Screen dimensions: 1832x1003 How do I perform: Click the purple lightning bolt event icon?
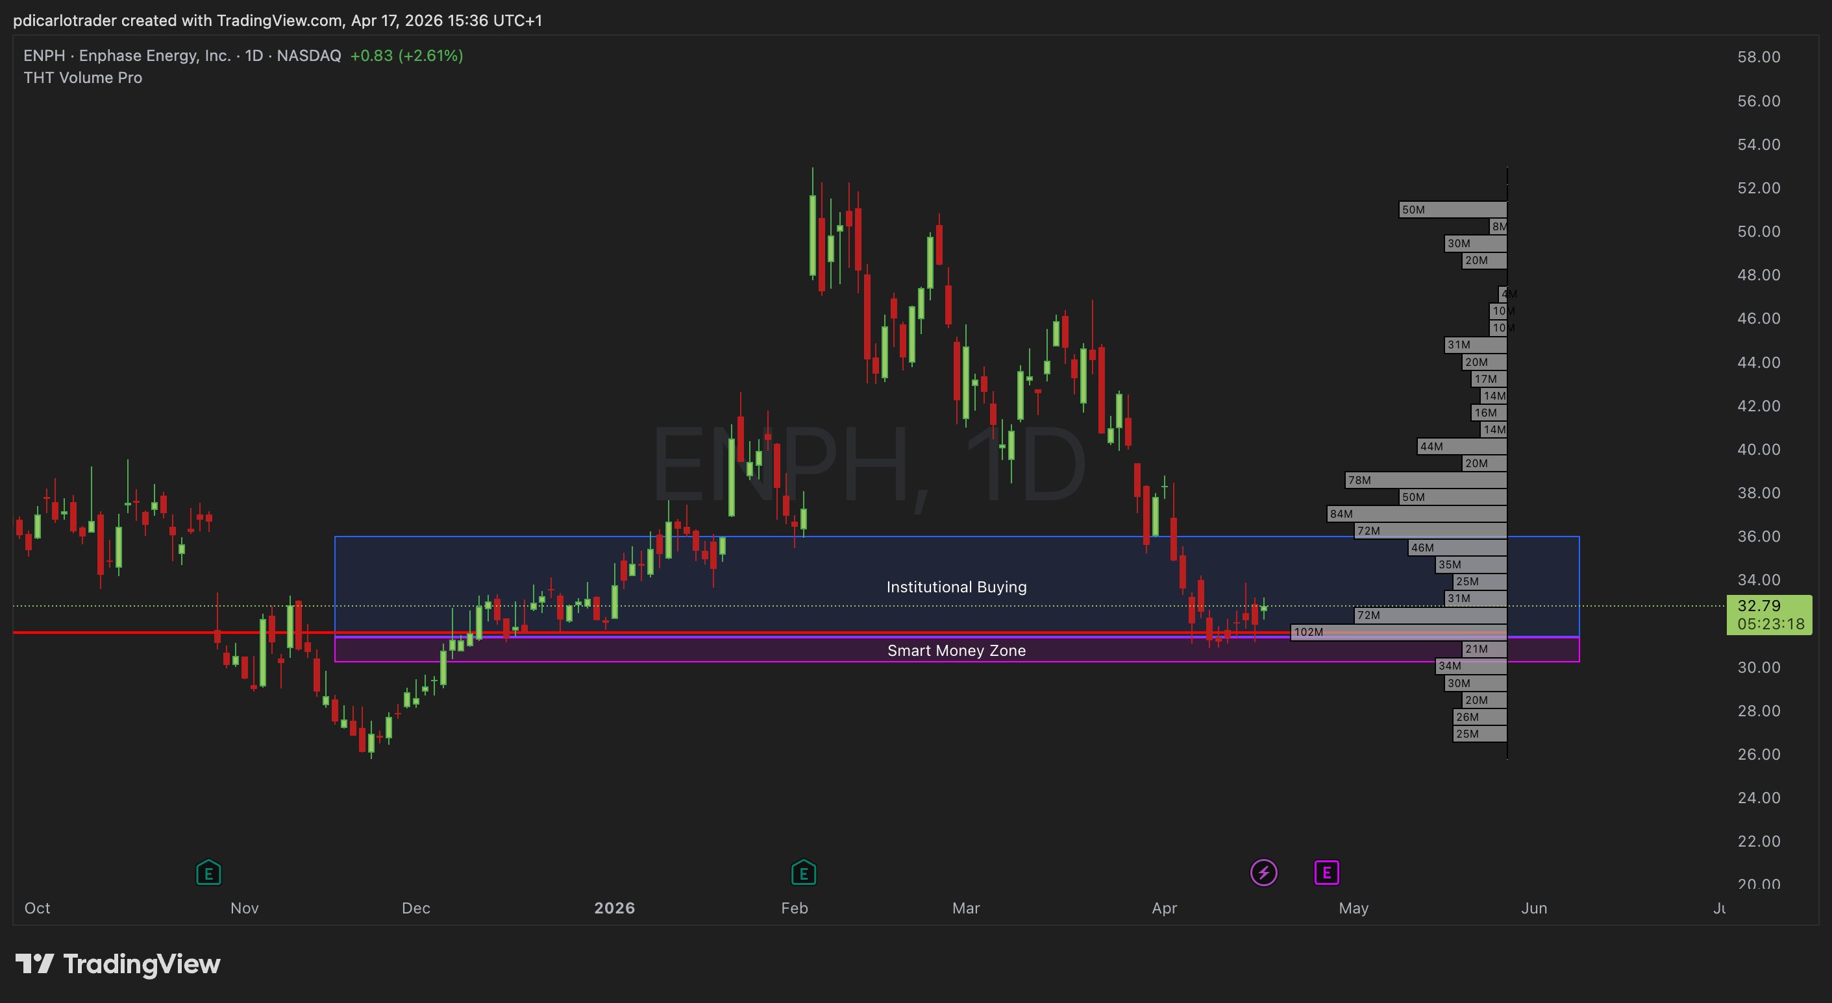point(1264,872)
